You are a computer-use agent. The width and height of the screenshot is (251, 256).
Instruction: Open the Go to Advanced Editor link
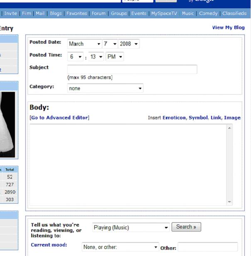tap(59, 118)
